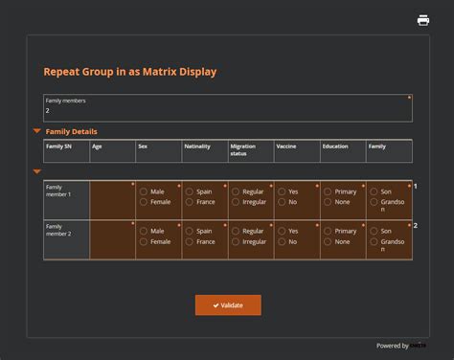
Task: Select Grandson for Family member 1
Action: (x=374, y=202)
